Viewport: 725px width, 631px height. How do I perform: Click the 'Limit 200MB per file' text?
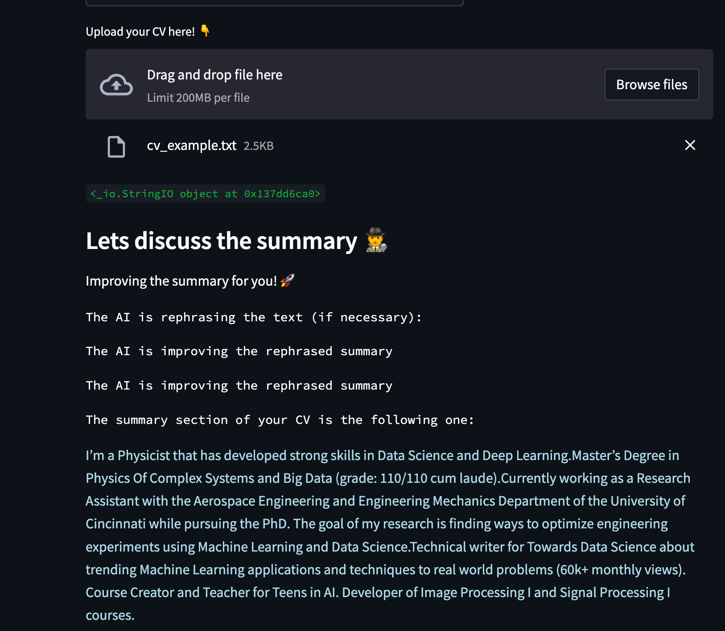coord(198,98)
